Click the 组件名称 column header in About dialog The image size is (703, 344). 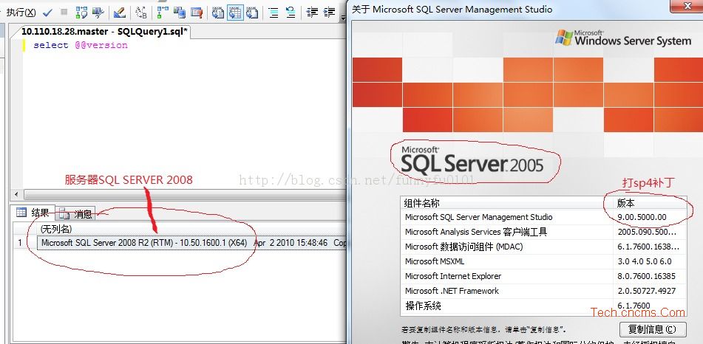(x=506, y=203)
